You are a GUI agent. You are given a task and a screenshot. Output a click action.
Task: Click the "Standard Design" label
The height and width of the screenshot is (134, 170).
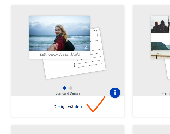pyautogui.click(x=68, y=93)
